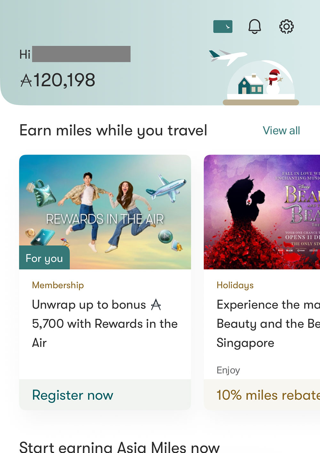Tap 10% miles rebate offer
Image resolution: width=320 pixels, height=453 pixels.
point(268,395)
